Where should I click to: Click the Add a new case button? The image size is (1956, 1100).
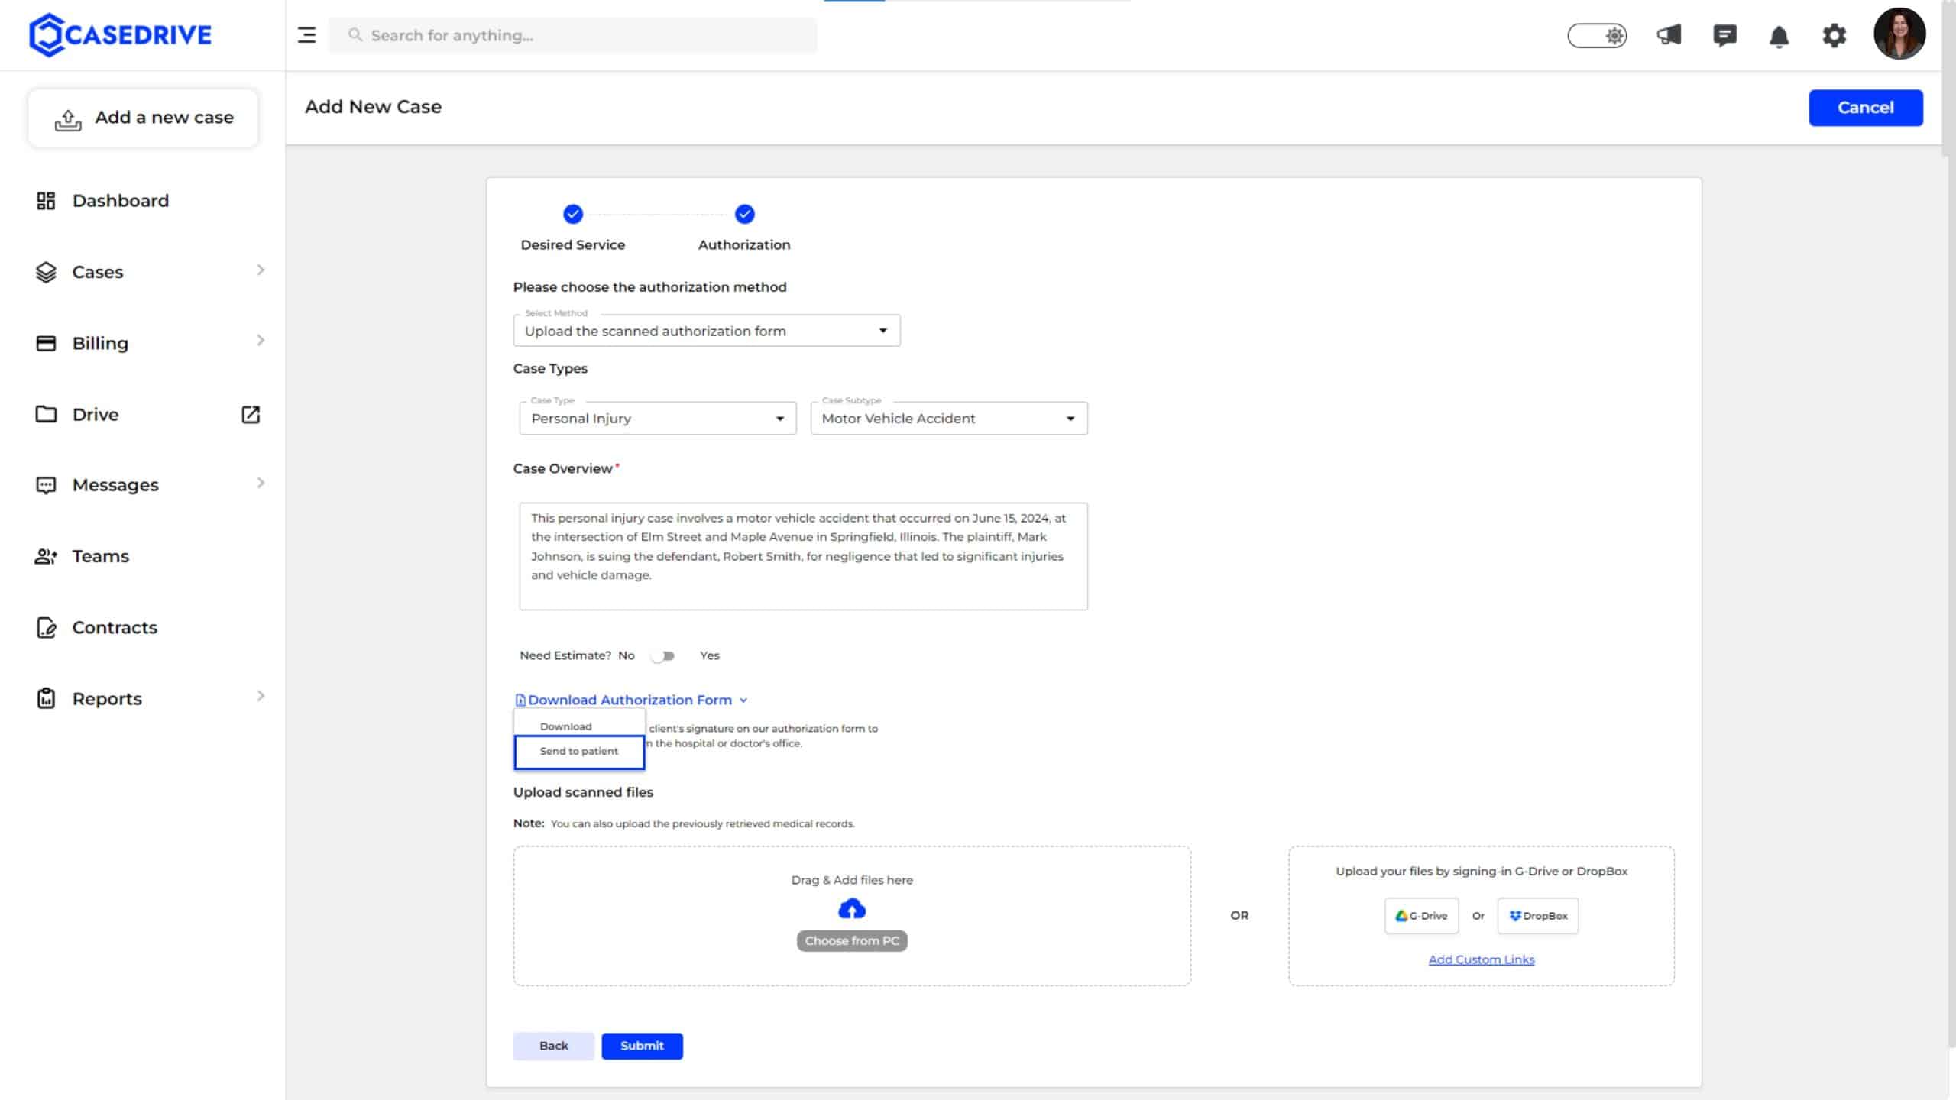(x=143, y=118)
